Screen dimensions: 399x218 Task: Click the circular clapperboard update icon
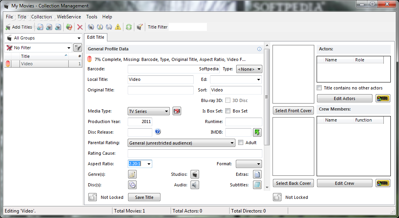(91, 27)
